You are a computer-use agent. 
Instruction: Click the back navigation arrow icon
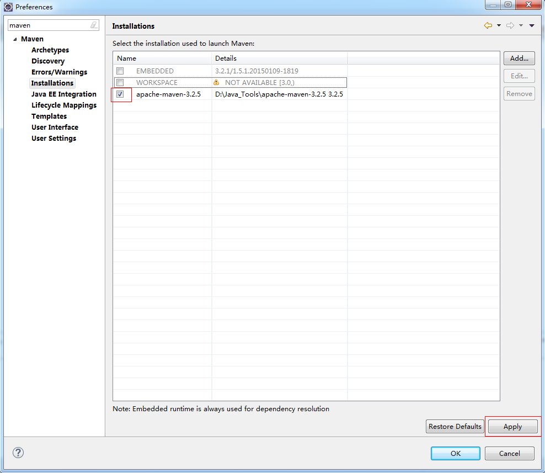(488, 25)
